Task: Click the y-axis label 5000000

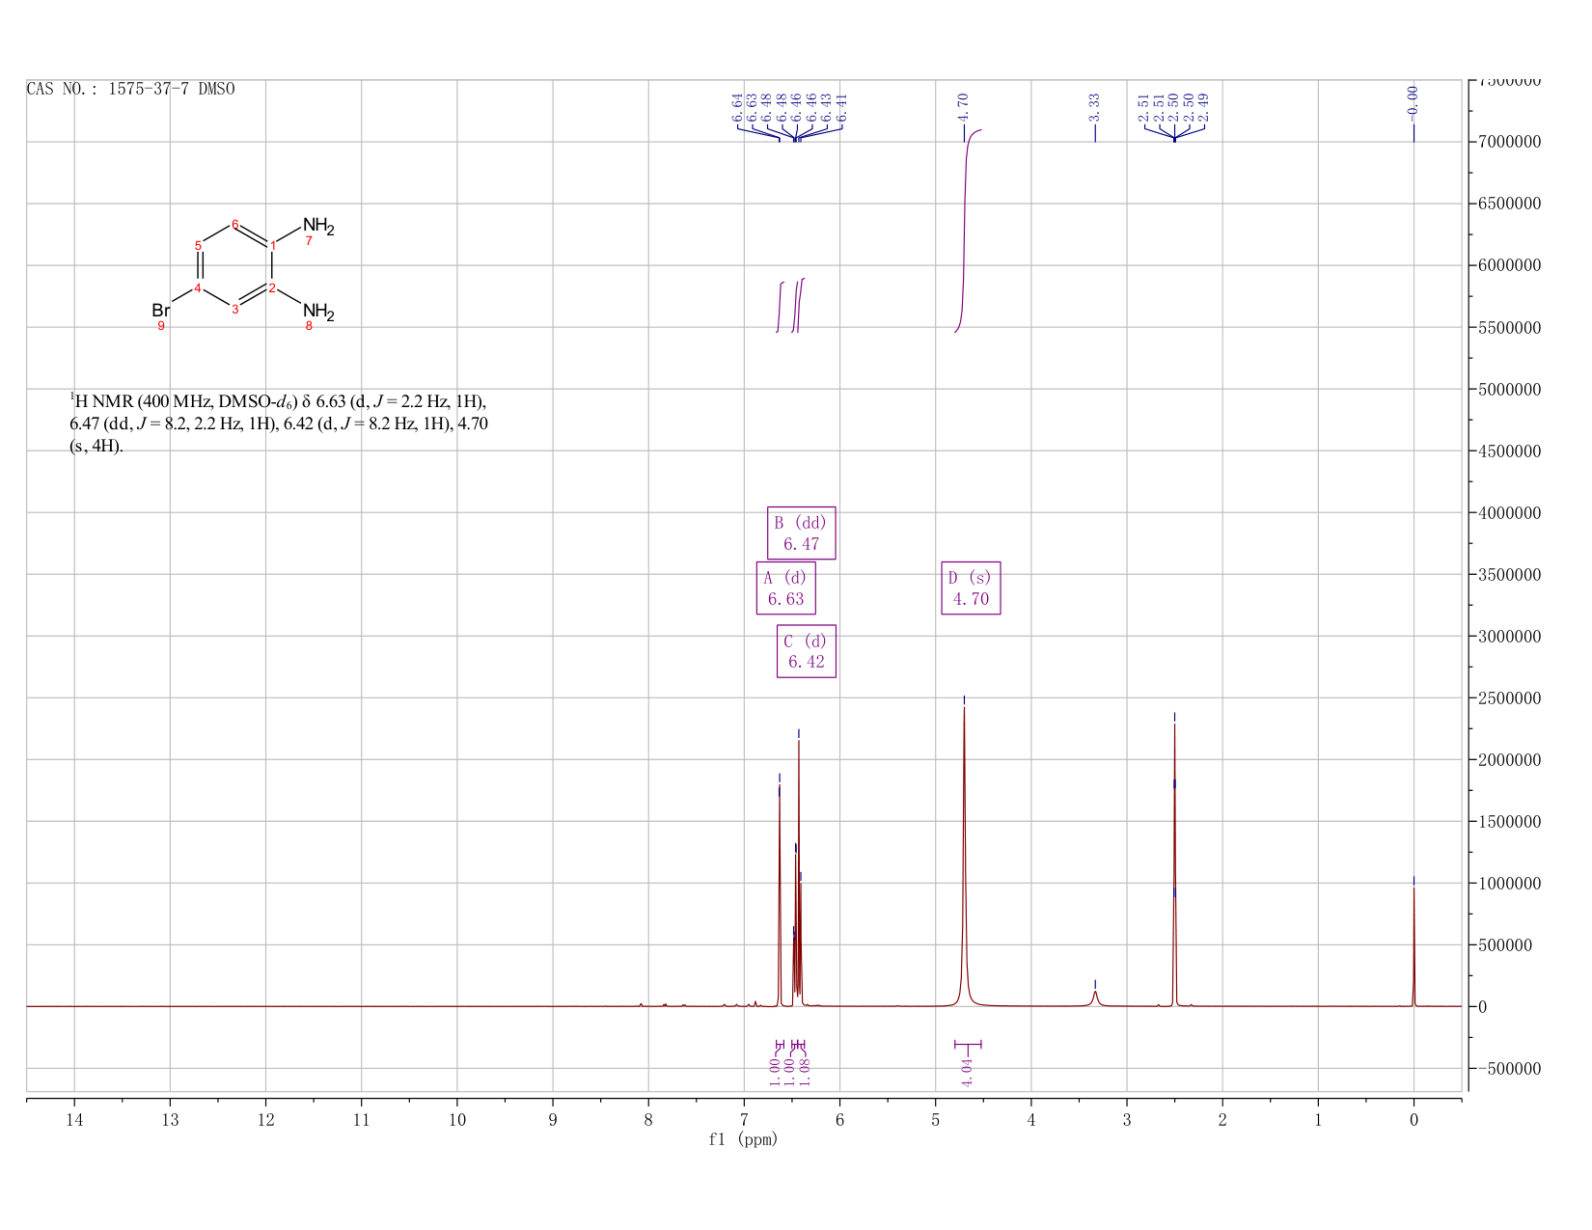Action: [1508, 390]
